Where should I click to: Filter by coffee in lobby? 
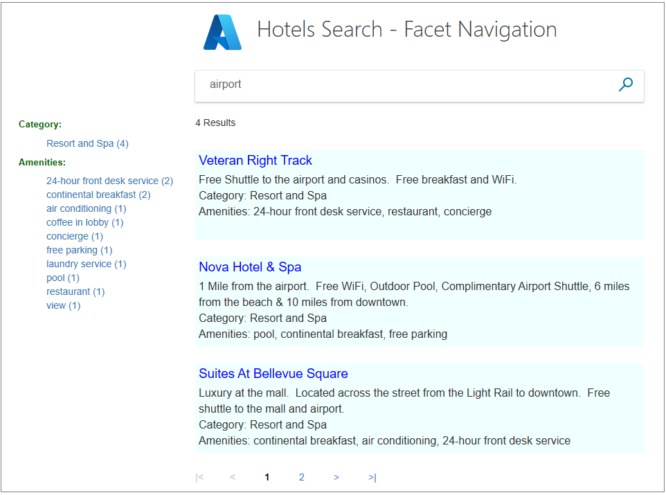[84, 222]
